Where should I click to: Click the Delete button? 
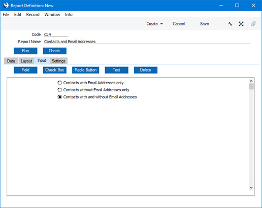tap(146, 70)
